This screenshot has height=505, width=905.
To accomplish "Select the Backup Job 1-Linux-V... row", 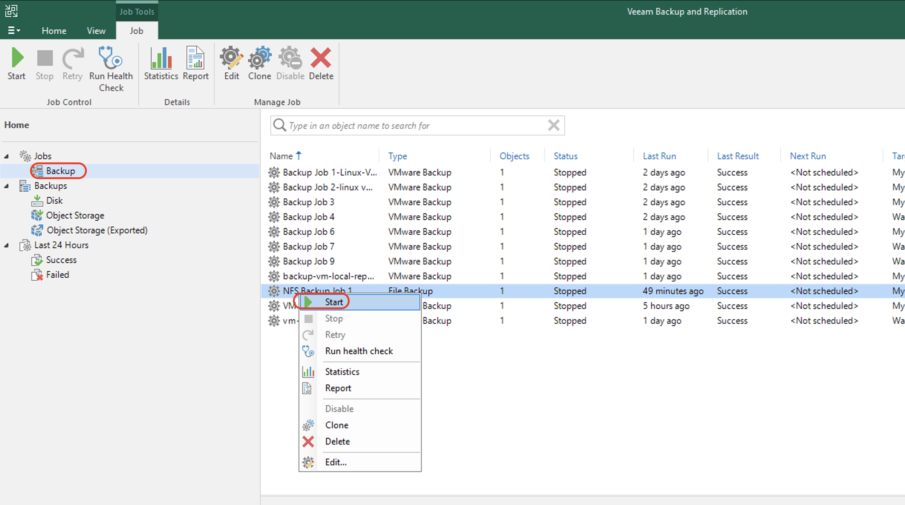I will [x=583, y=172].
